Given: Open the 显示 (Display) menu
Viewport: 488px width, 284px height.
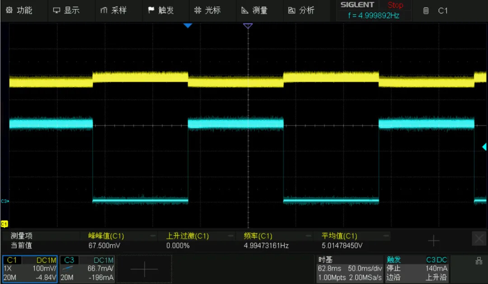Looking at the screenshot, I should (66, 10).
